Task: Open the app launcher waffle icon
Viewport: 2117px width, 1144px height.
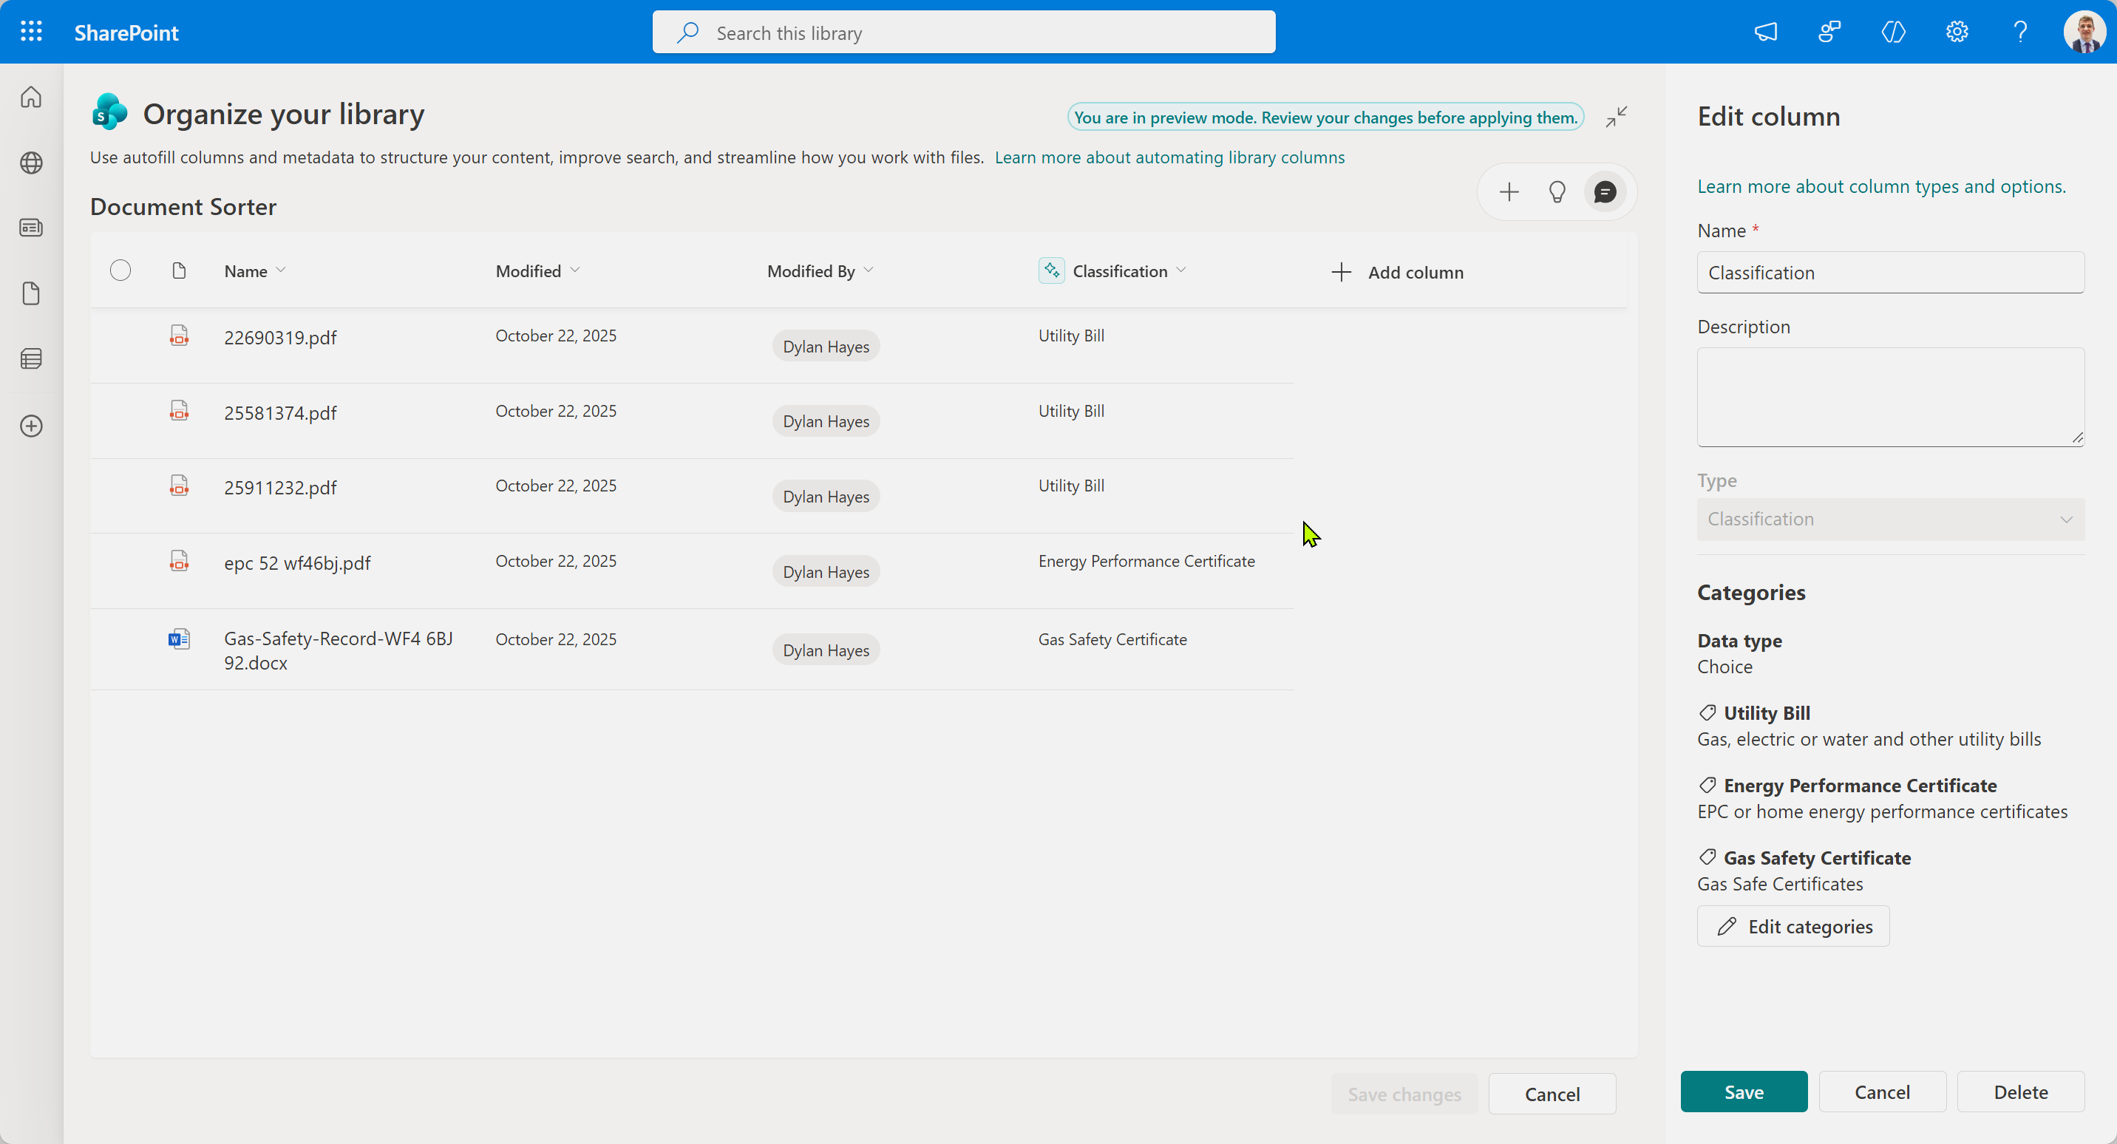Action: 31,32
